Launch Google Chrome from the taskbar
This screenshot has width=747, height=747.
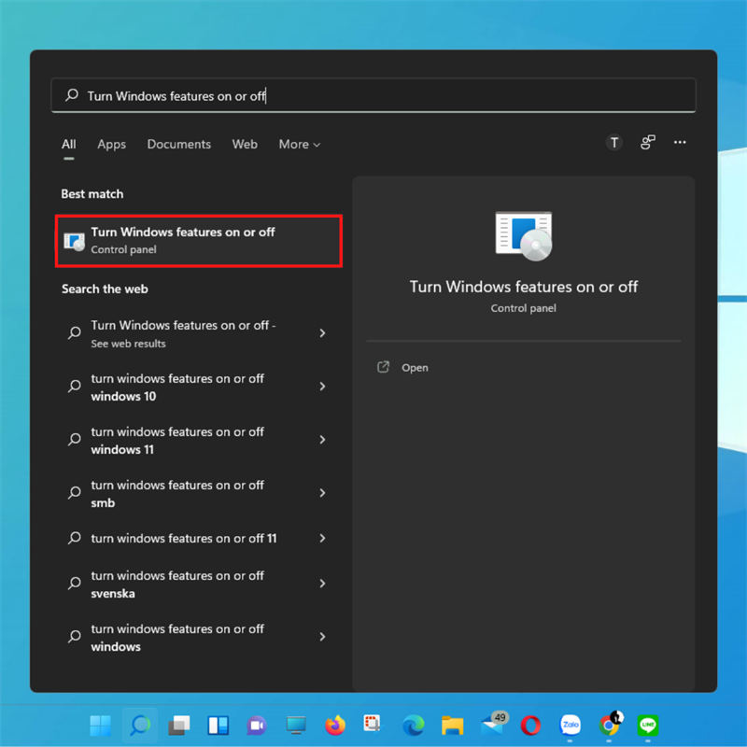coord(610,725)
